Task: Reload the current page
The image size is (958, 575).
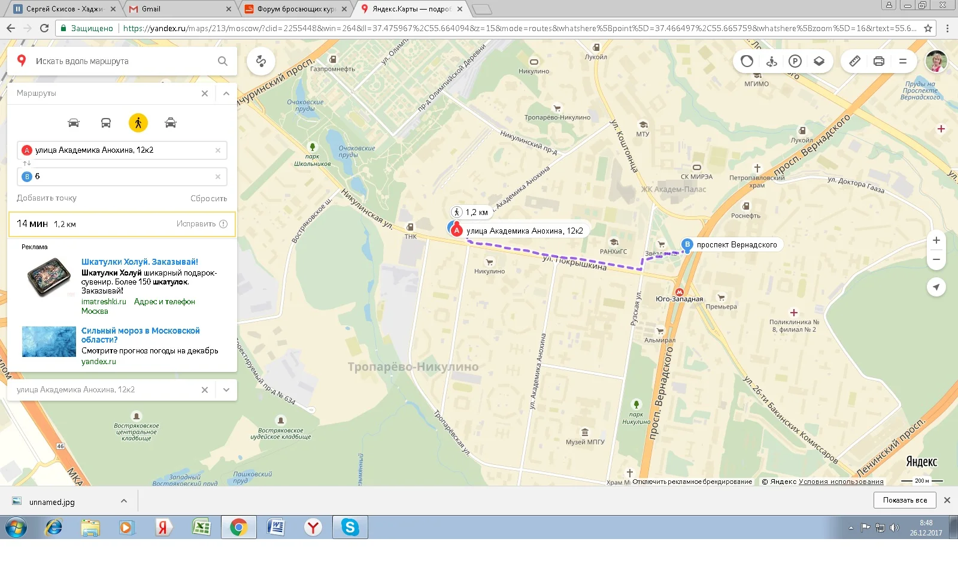Action: tap(44, 28)
